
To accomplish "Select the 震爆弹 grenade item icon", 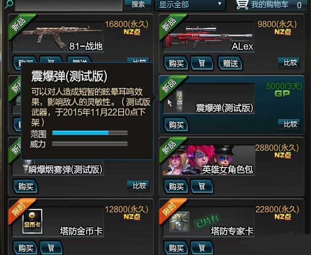I will [x=179, y=99].
